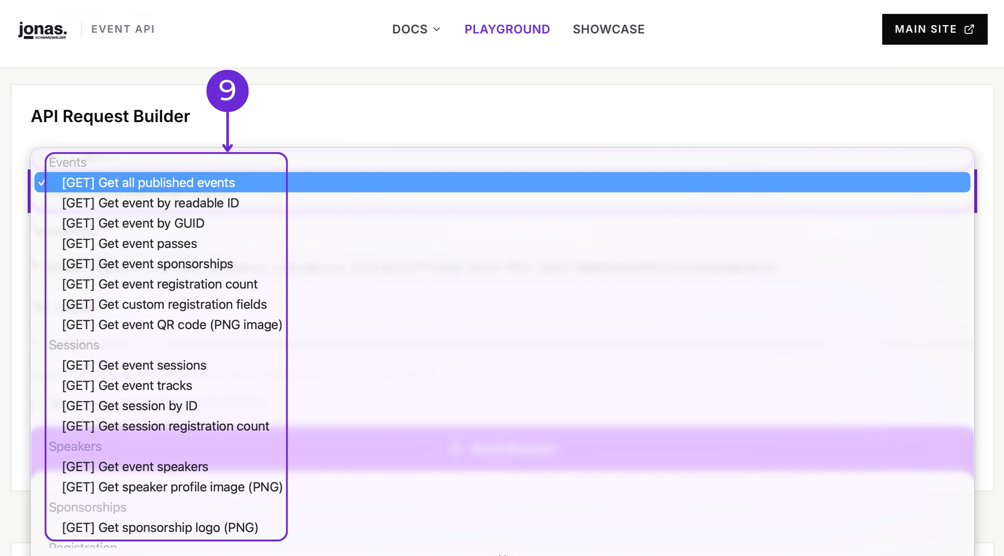
Task: Choose [GET] Get event registration count
Action: point(502,284)
